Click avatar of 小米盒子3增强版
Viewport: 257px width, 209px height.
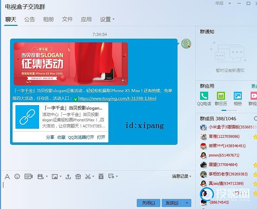click(203, 127)
